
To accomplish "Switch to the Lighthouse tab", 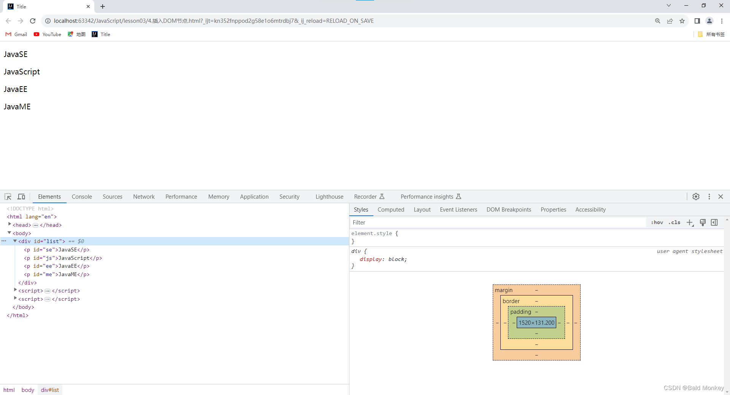I will tap(329, 196).
